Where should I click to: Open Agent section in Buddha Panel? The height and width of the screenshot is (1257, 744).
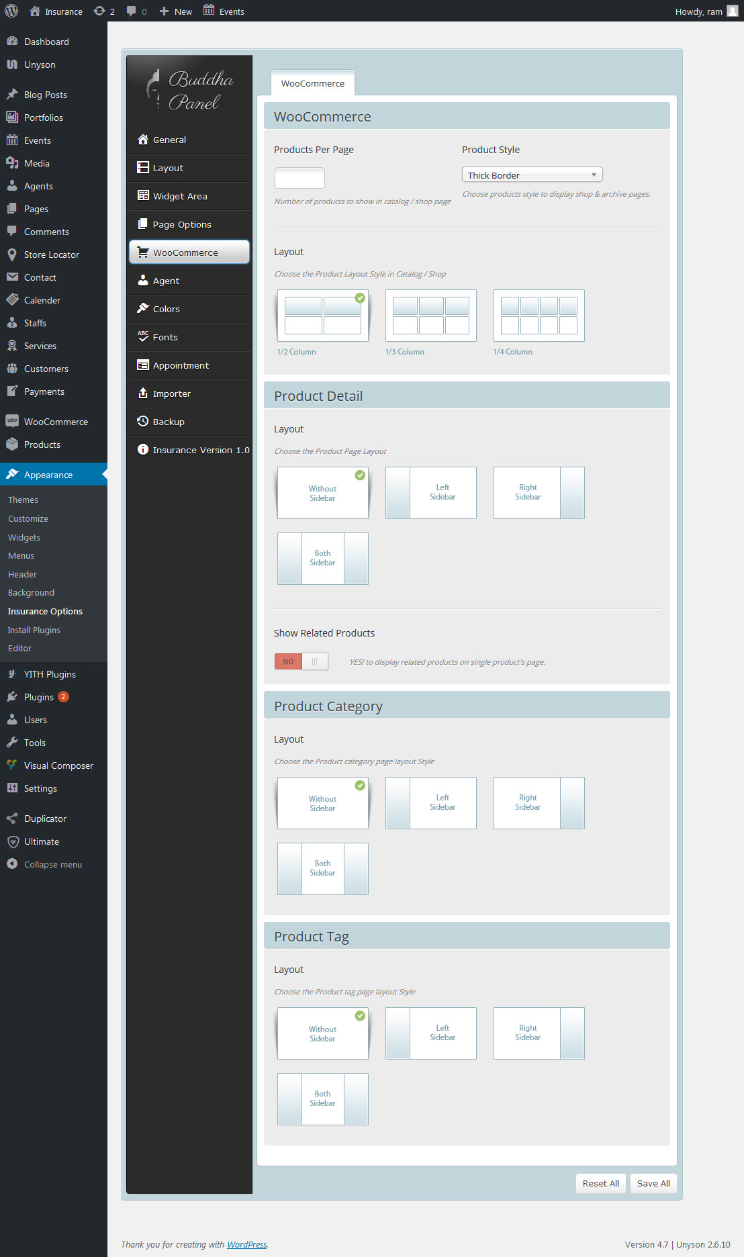pyautogui.click(x=189, y=281)
